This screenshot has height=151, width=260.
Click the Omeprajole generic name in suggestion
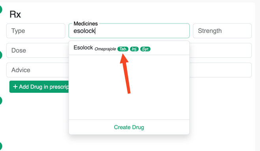click(x=105, y=49)
